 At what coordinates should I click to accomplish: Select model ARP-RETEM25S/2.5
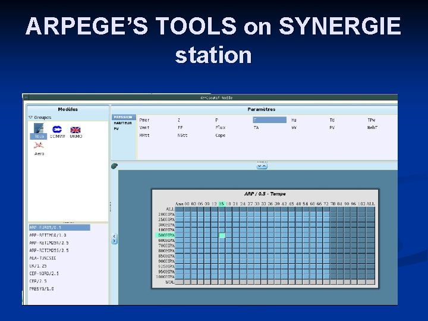tap(49, 250)
